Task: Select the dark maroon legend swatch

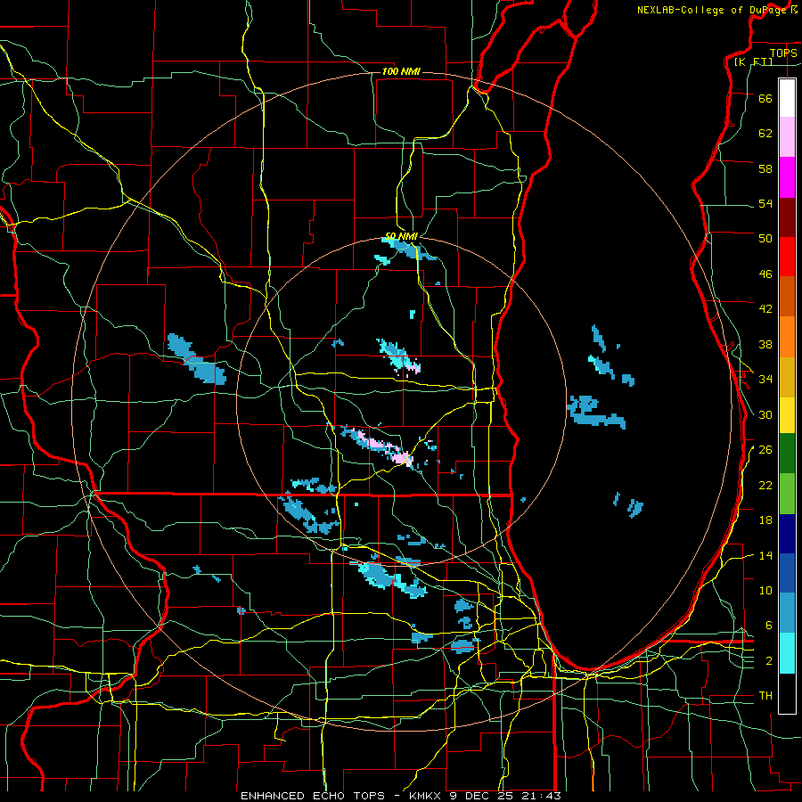Action: tap(787, 217)
